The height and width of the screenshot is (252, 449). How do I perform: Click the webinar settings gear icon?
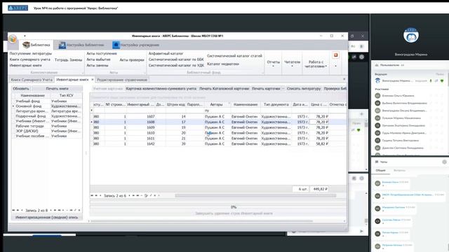click(x=362, y=57)
